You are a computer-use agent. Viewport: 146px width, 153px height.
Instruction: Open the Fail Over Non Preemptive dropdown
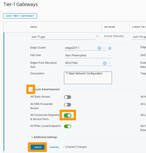click(88, 55)
